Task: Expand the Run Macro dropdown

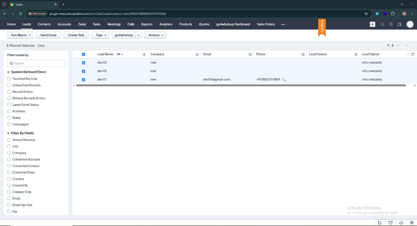Action: (20, 35)
